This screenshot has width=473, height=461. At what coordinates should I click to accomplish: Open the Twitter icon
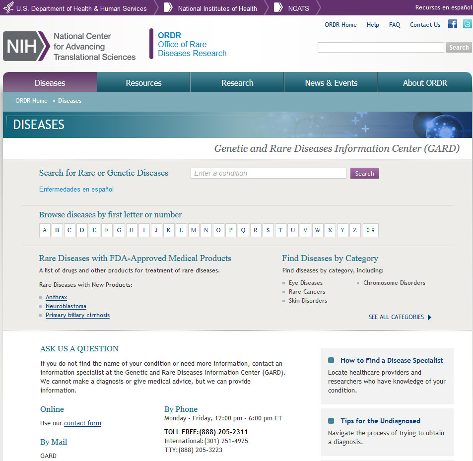(x=467, y=23)
